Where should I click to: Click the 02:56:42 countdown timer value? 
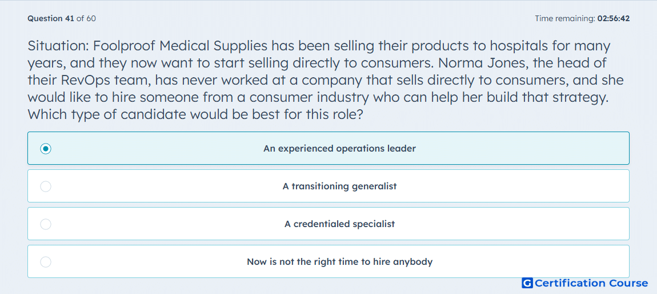pos(612,18)
